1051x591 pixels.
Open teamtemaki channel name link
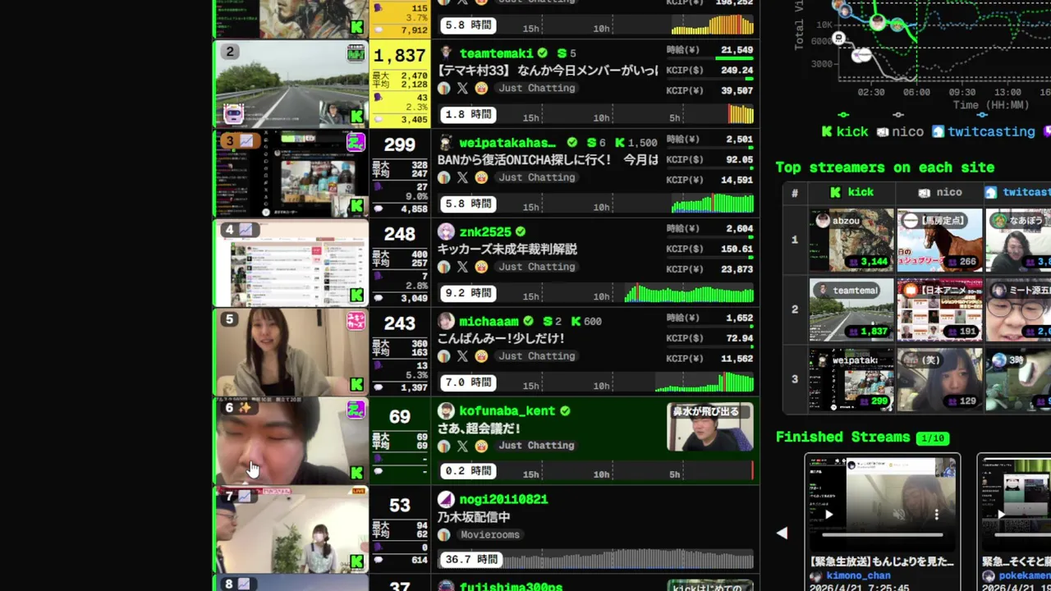coord(497,53)
